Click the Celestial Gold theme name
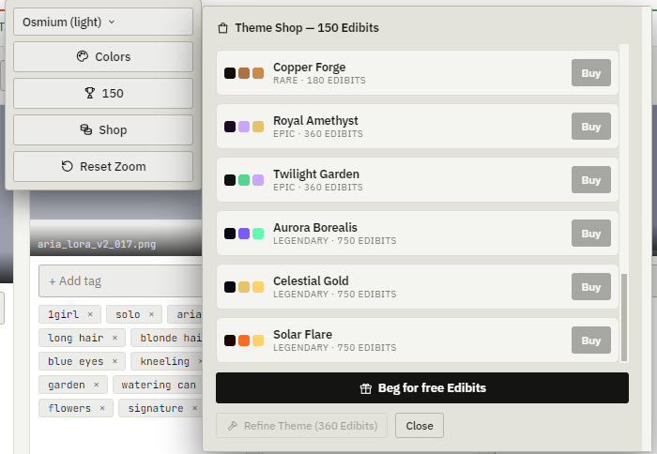Screen dimensions: 657x454 click(311, 280)
